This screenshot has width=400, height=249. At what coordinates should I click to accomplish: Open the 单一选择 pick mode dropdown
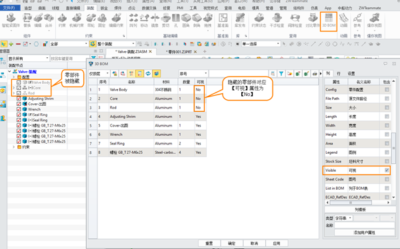point(261,44)
